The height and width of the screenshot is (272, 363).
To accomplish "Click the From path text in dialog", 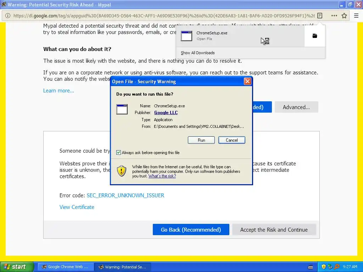I will 199,126.
